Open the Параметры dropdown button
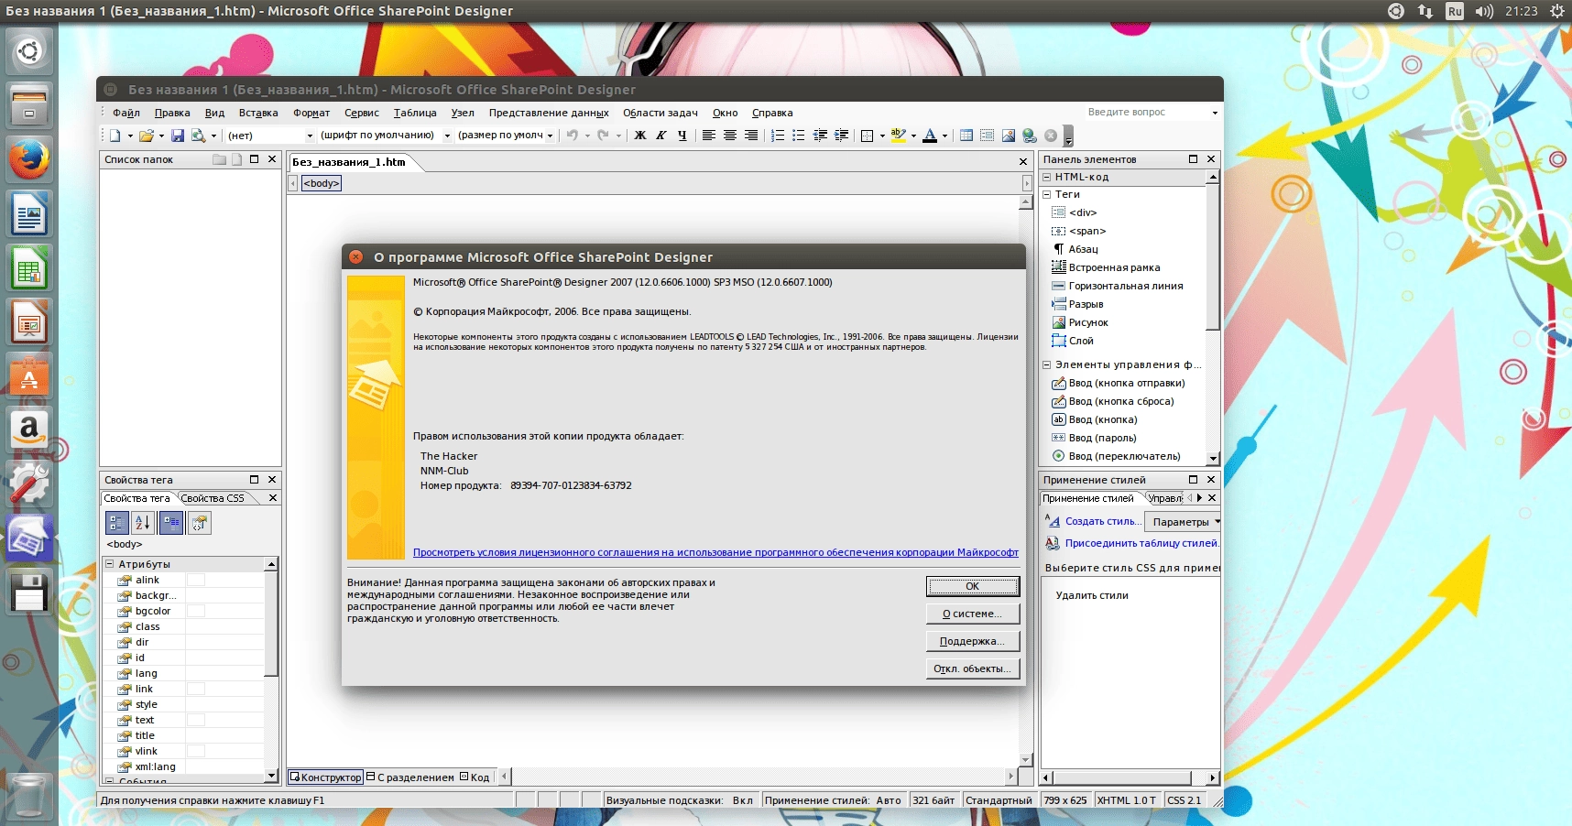Image resolution: width=1572 pixels, height=826 pixels. (1183, 522)
